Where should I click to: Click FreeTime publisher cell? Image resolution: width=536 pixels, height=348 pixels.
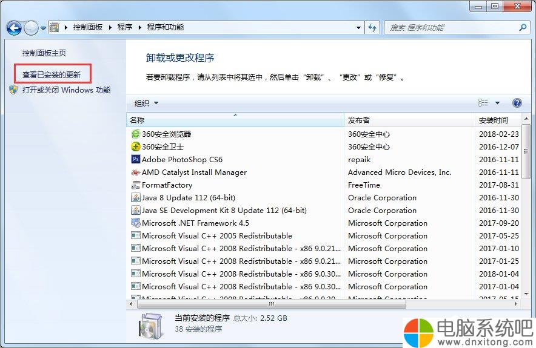364,185
